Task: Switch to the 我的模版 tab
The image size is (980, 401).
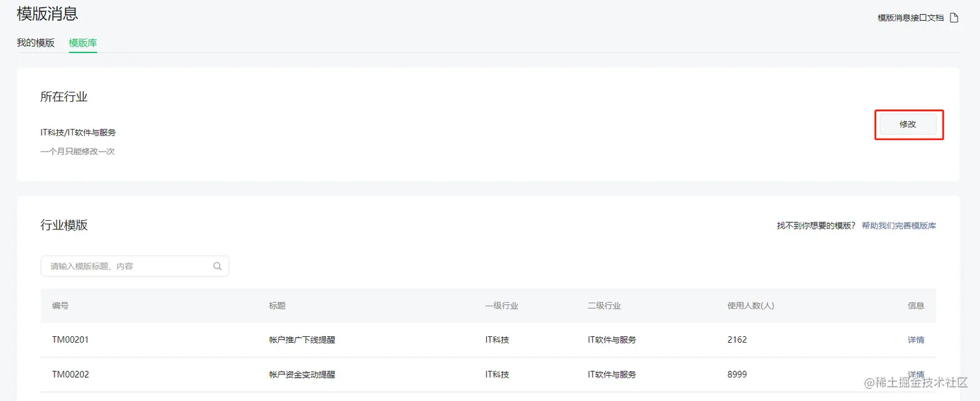Action: click(36, 43)
